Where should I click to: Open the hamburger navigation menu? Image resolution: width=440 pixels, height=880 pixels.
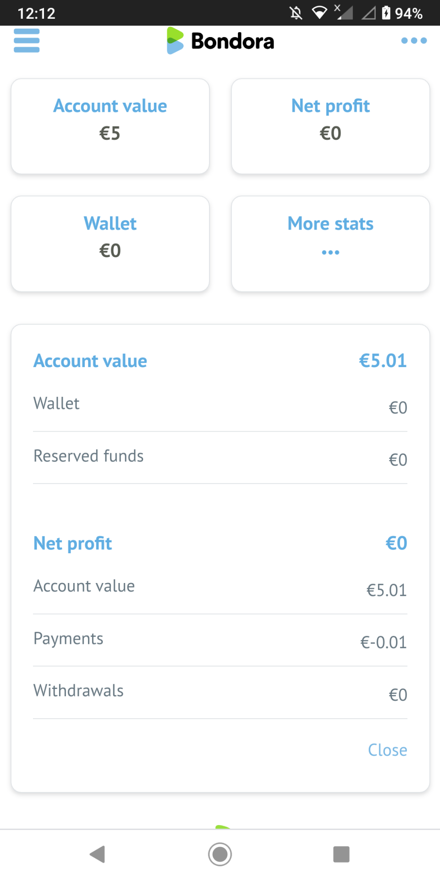[x=27, y=41]
